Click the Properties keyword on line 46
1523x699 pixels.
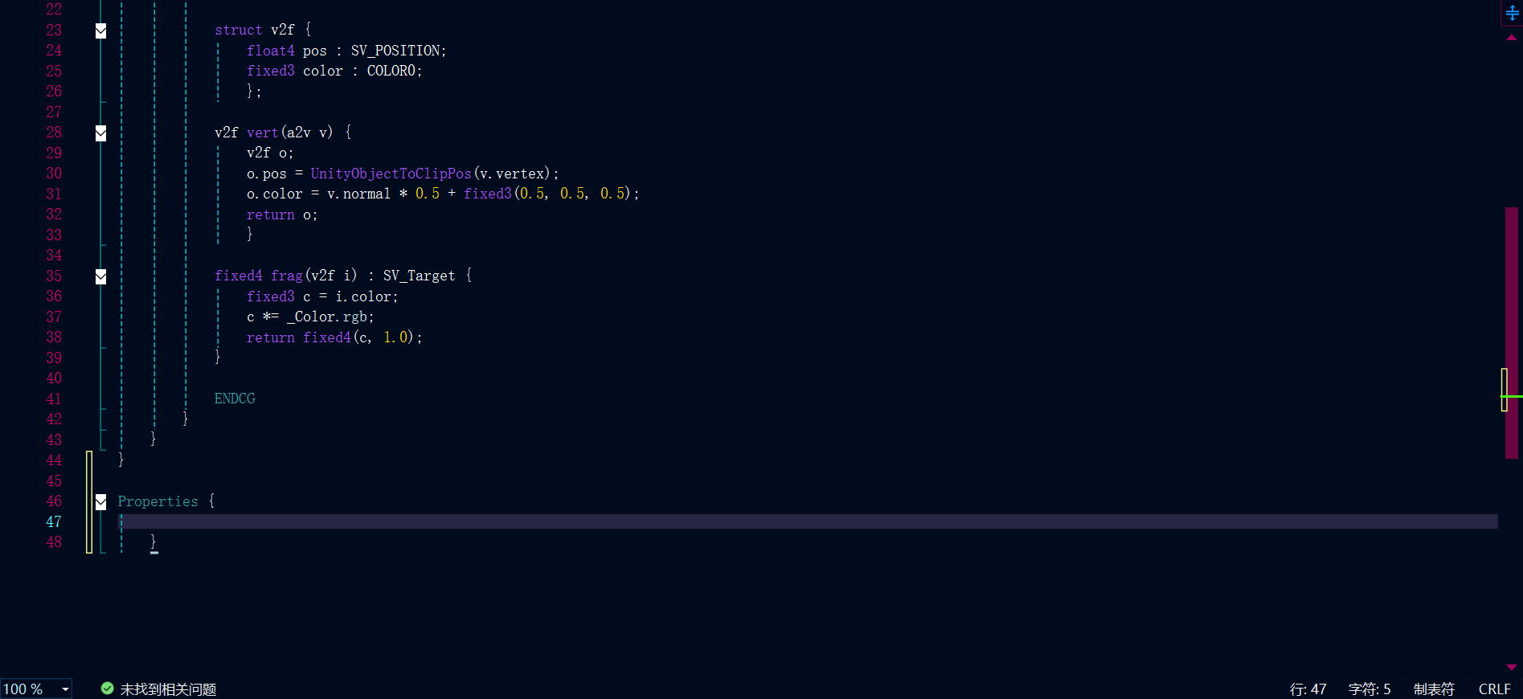click(158, 501)
